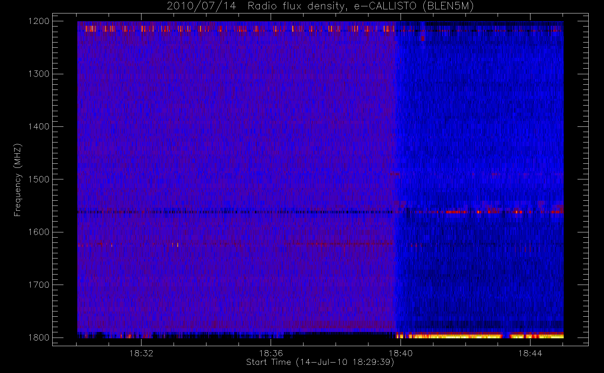Click the 18:32 time tick label

[141, 353]
